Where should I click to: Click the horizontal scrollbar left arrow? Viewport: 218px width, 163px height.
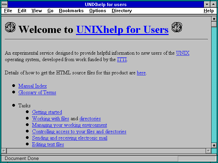[4, 151]
